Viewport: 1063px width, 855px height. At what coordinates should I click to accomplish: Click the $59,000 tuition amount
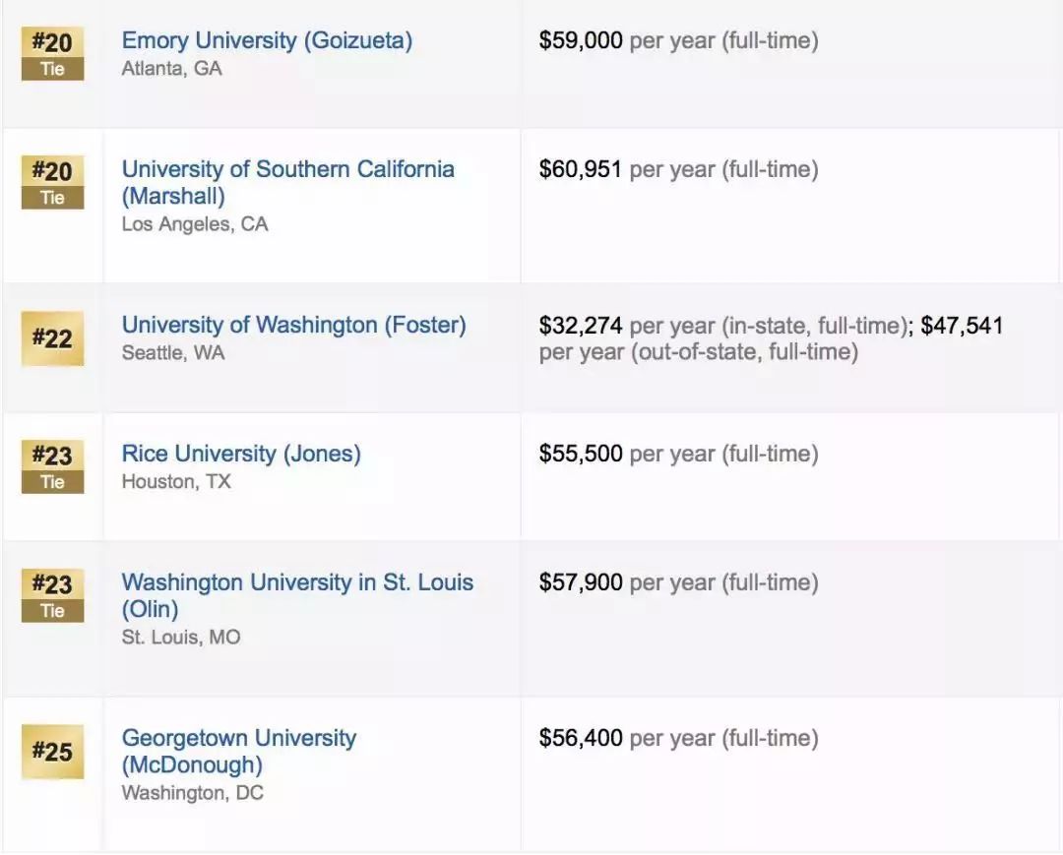(x=581, y=41)
